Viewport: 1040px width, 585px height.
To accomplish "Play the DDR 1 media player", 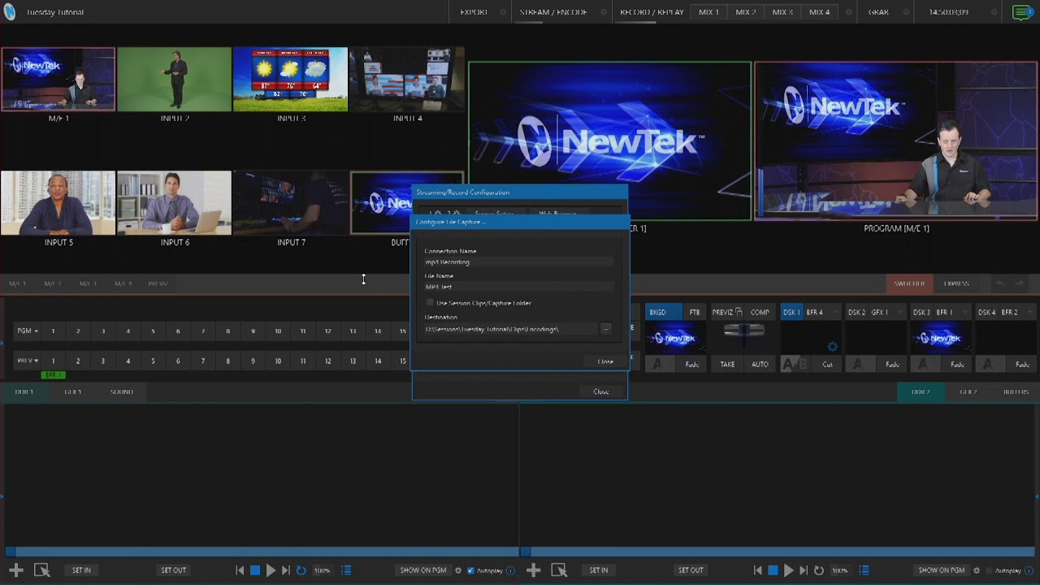I will coord(271,570).
